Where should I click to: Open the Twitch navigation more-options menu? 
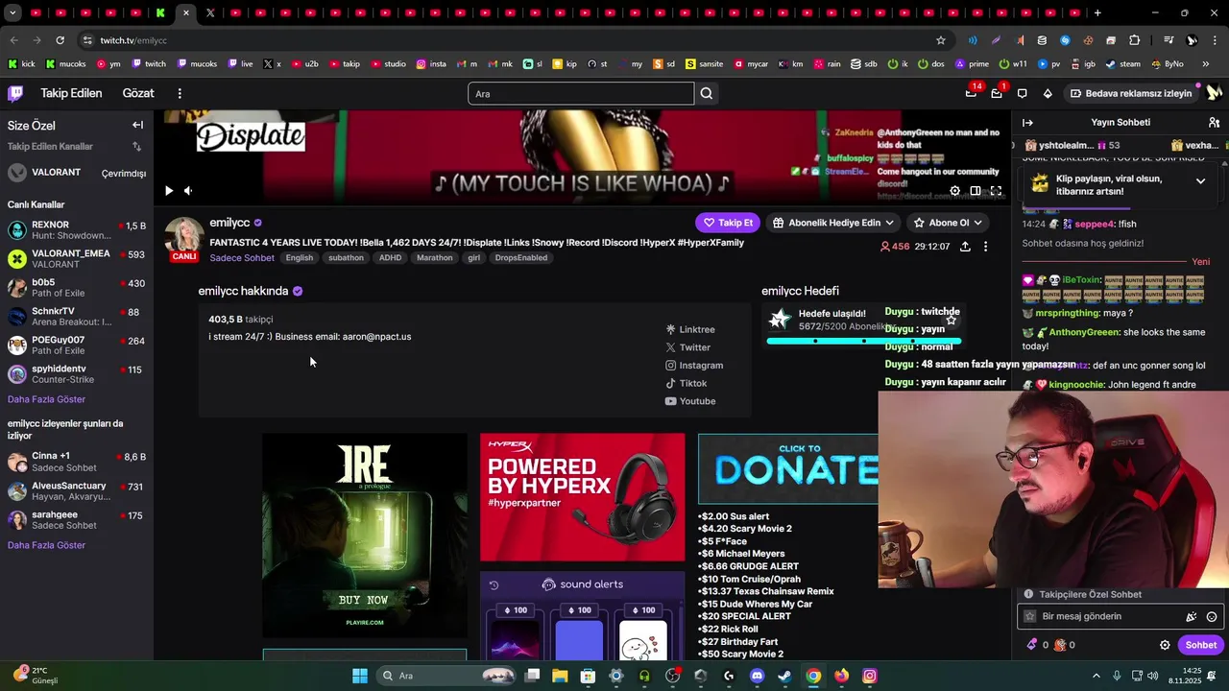[x=180, y=93]
